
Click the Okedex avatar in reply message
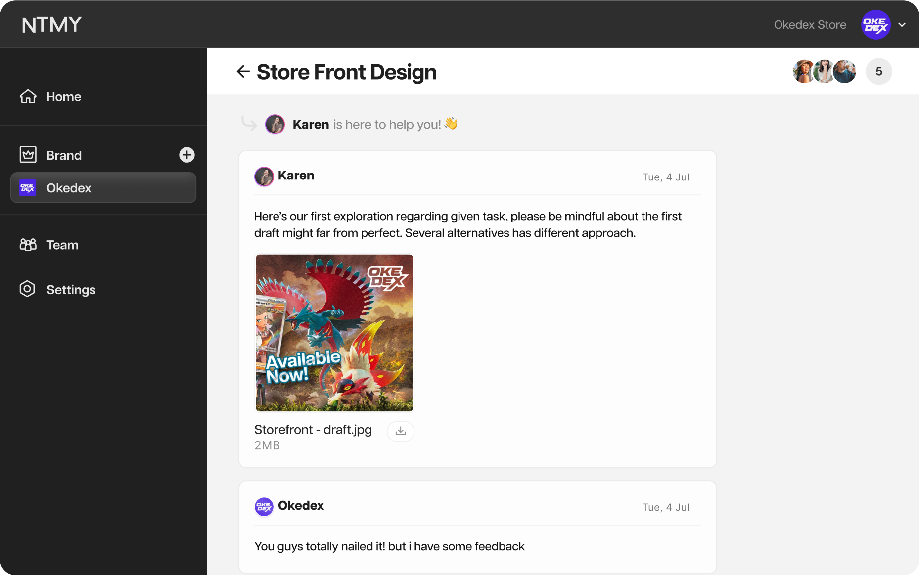[264, 507]
